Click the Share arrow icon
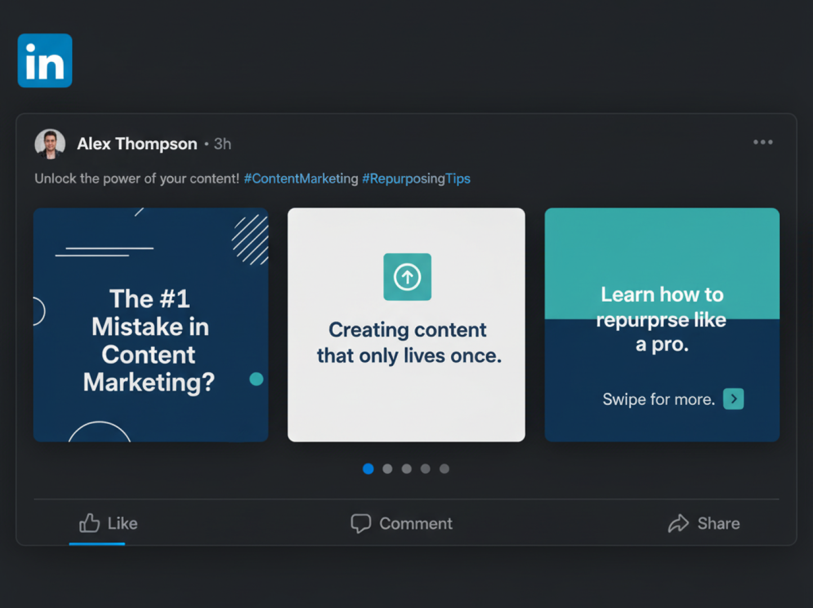 (x=678, y=523)
